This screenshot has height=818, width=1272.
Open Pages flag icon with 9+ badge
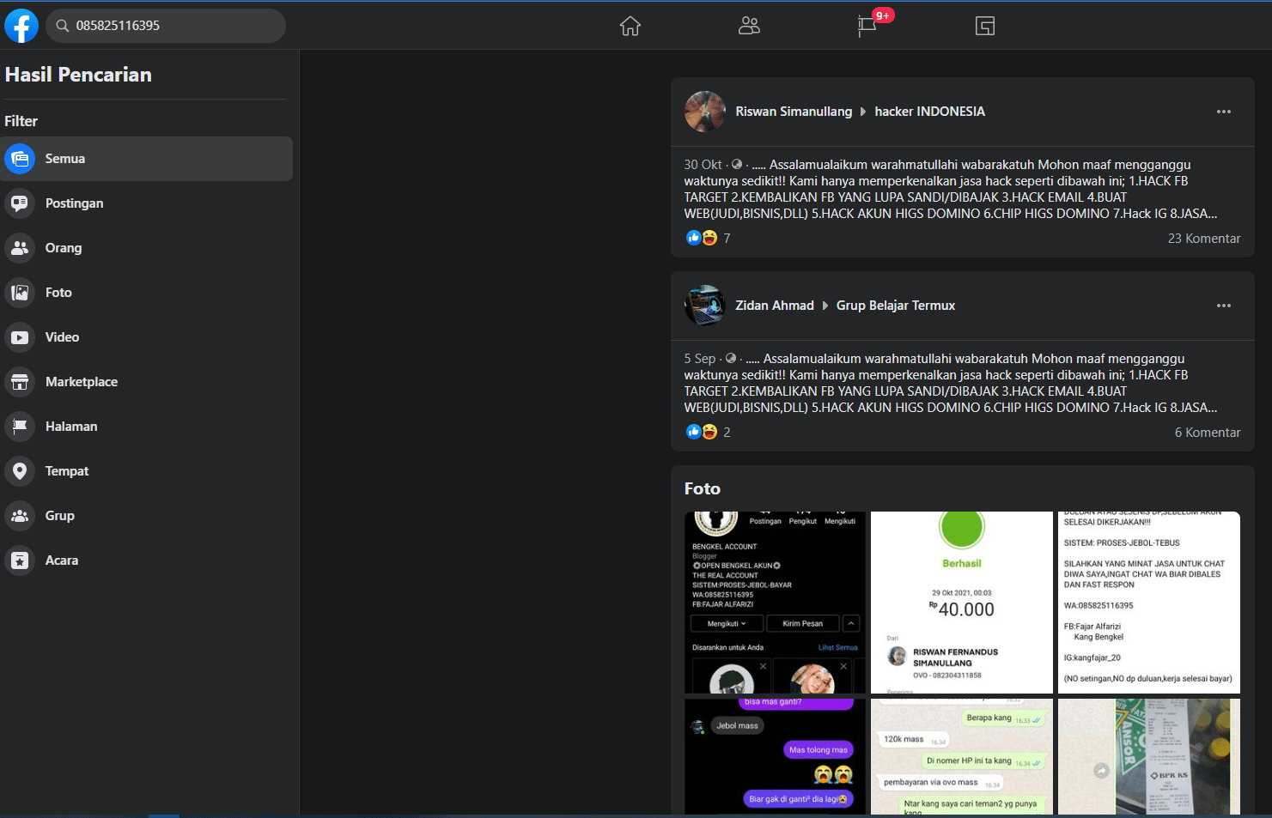click(x=868, y=25)
